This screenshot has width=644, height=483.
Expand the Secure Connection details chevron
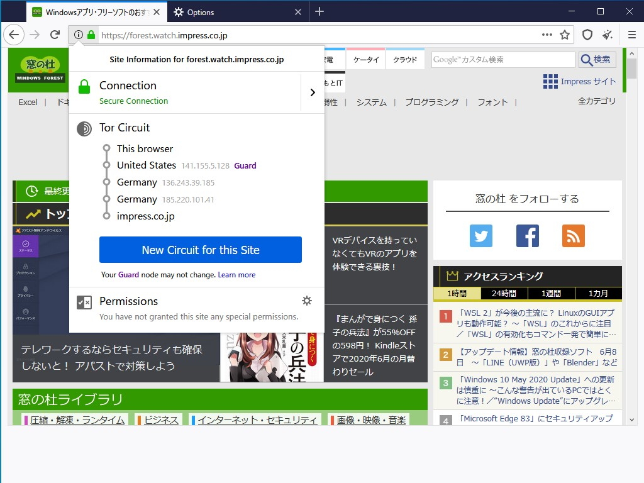313,92
